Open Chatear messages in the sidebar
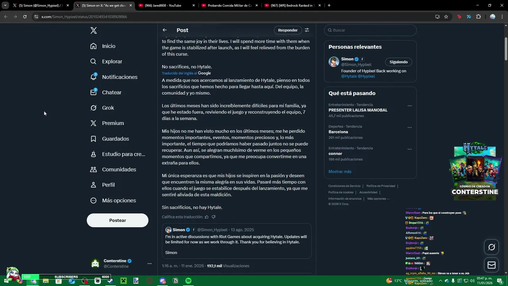508x286 pixels. [106, 92]
